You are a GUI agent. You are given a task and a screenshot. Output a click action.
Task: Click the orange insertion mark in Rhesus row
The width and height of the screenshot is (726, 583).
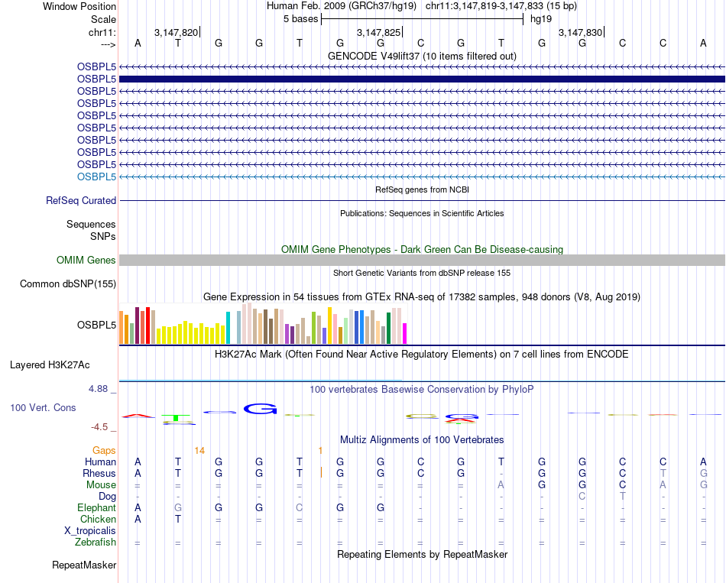(x=321, y=472)
